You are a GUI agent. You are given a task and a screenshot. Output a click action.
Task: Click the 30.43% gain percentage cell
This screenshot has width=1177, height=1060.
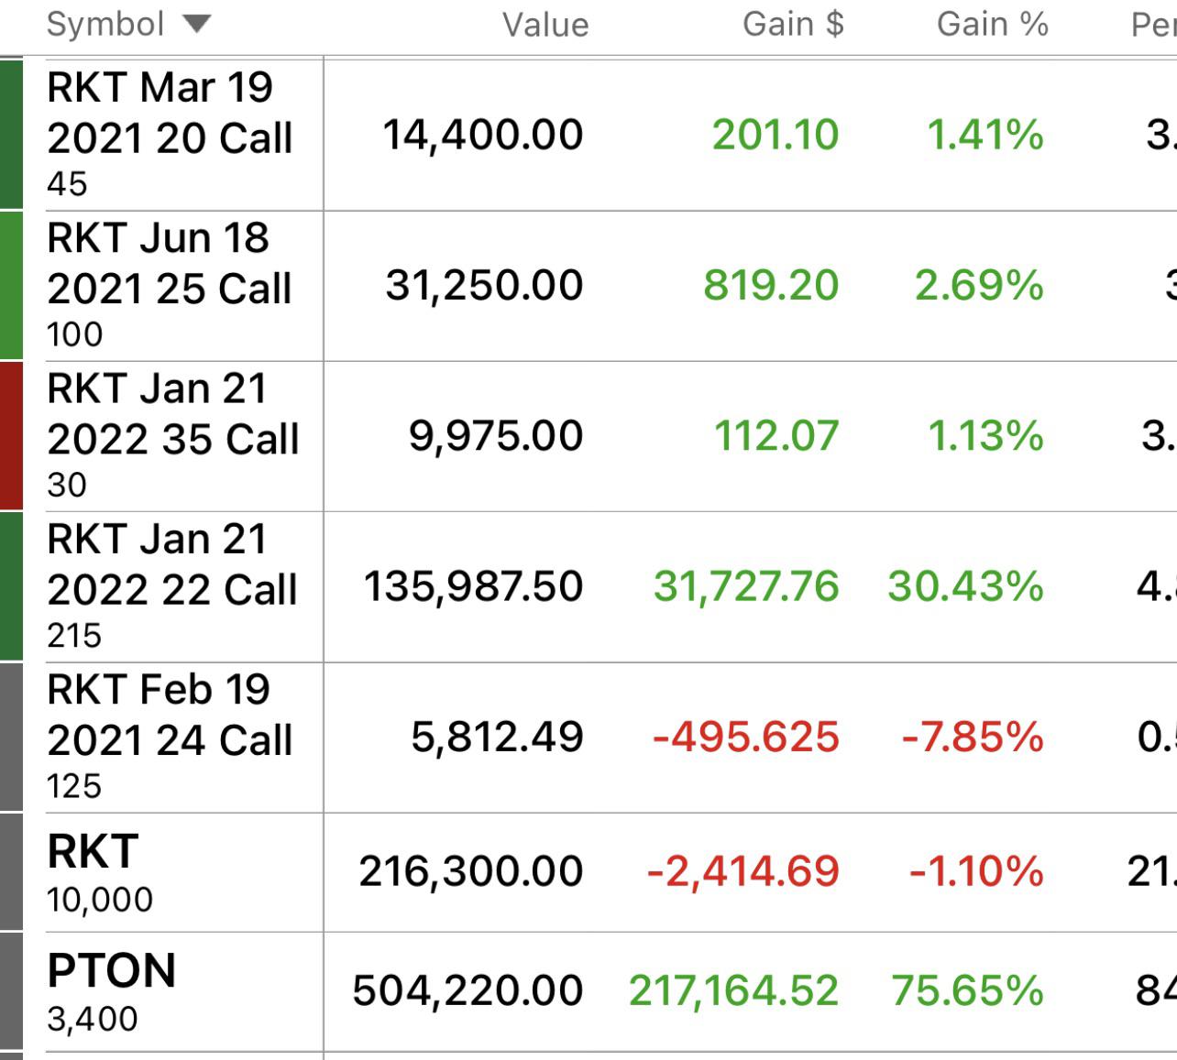click(965, 586)
